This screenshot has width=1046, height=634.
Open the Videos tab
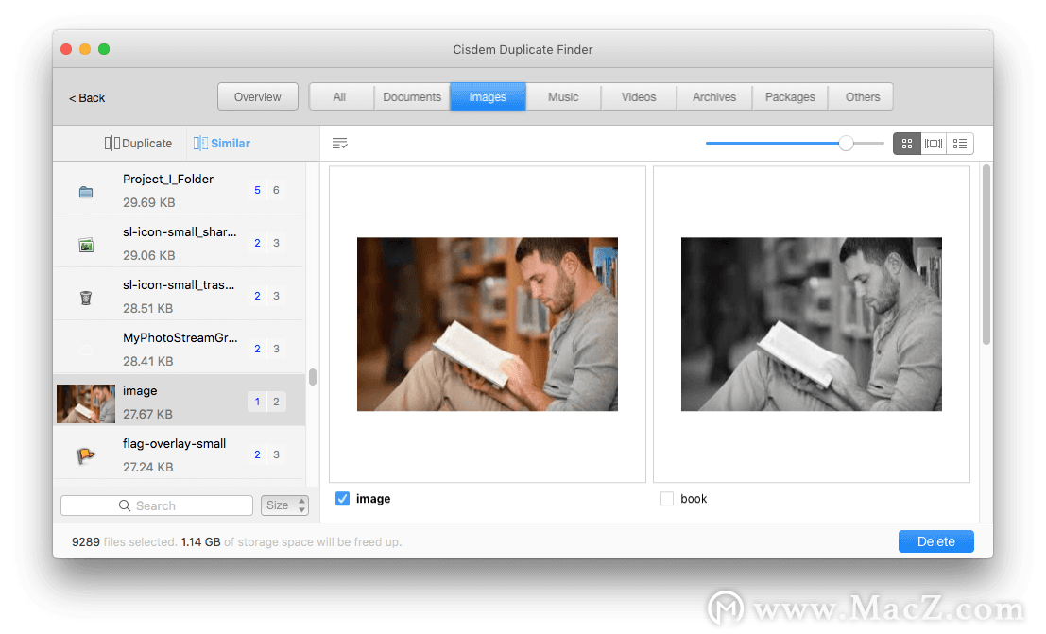pyautogui.click(x=639, y=96)
